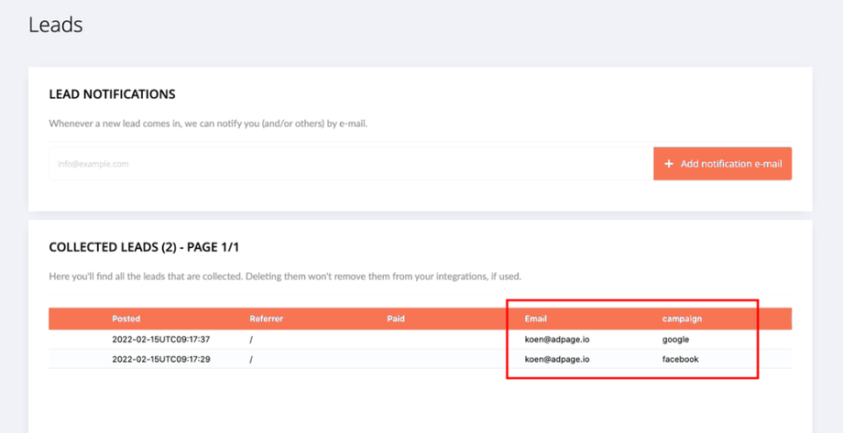Click the Email column header
This screenshot has width=843, height=433.
[536, 319]
